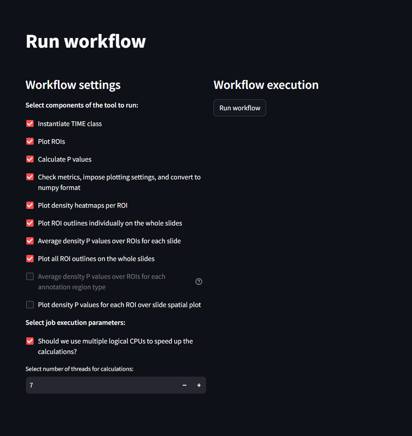The height and width of the screenshot is (436, 412).
Task: Click the minus icon to decrease thread count
Action: click(184, 385)
